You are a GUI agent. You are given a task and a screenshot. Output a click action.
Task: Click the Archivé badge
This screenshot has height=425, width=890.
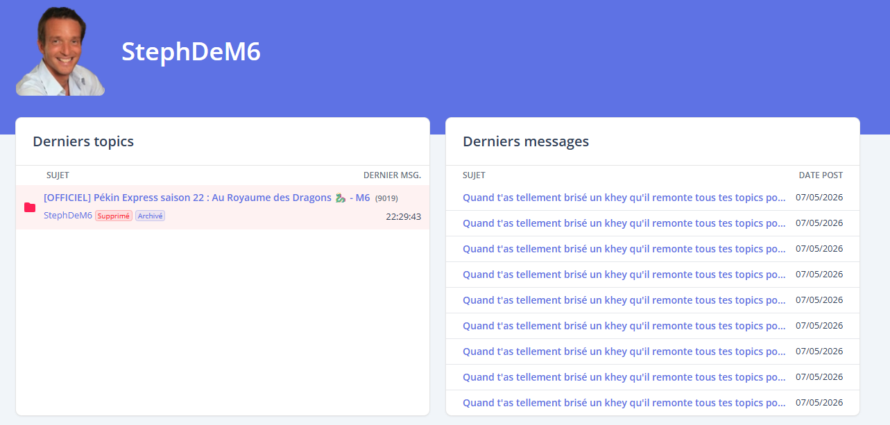point(150,216)
